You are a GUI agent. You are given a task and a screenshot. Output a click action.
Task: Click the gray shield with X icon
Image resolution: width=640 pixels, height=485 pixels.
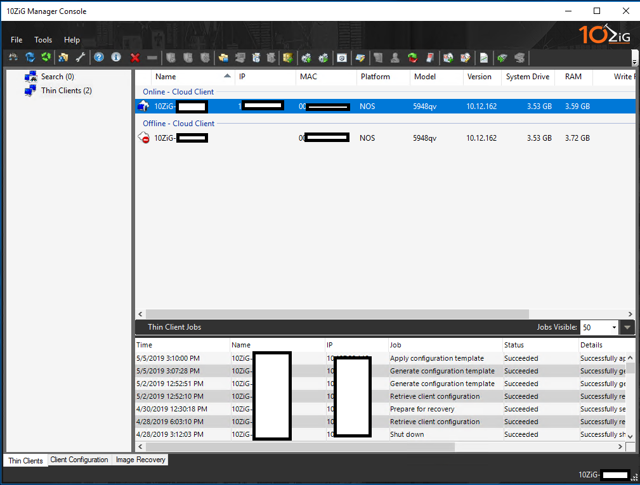(x=188, y=58)
